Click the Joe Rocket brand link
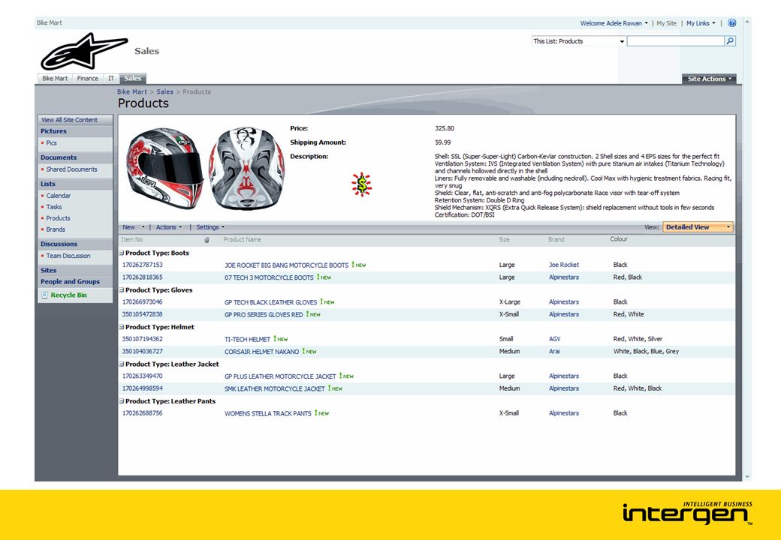This screenshot has width=781, height=540. tap(564, 265)
